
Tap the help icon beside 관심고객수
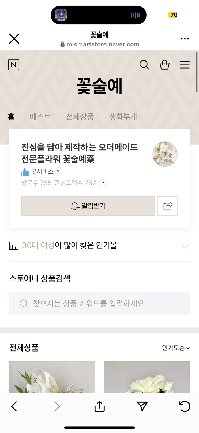(x=103, y=183)
